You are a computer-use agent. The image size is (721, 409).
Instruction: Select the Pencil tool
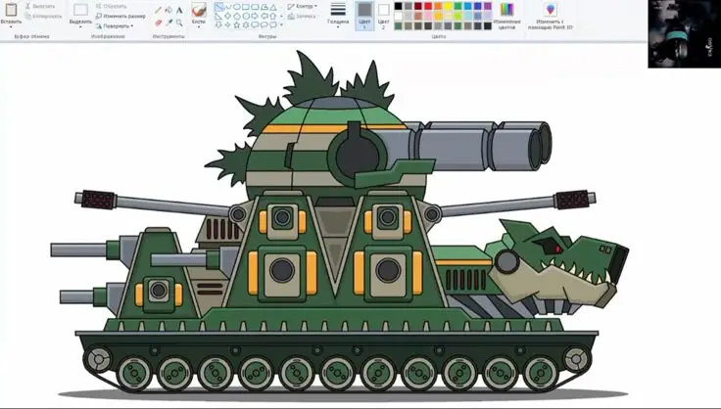158,10
